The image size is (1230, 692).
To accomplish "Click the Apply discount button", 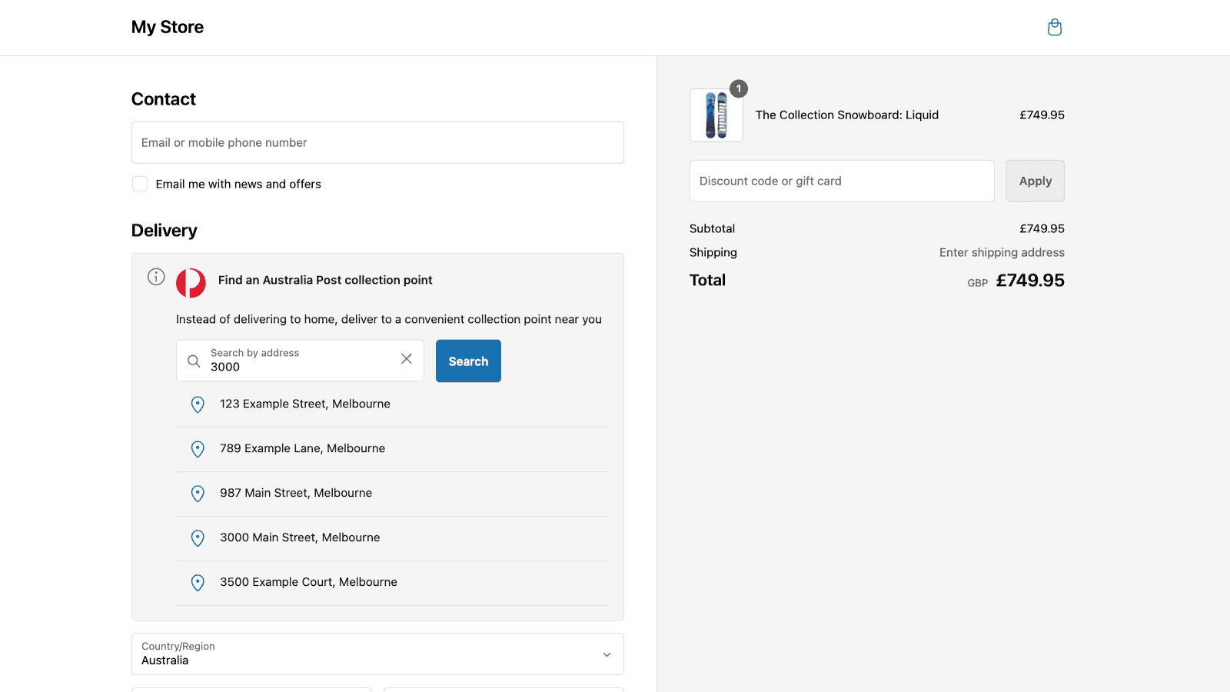I will pos(1035,181).
